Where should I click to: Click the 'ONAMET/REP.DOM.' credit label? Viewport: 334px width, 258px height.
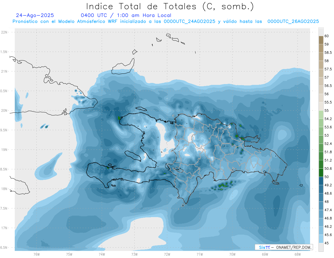[294, 247]
